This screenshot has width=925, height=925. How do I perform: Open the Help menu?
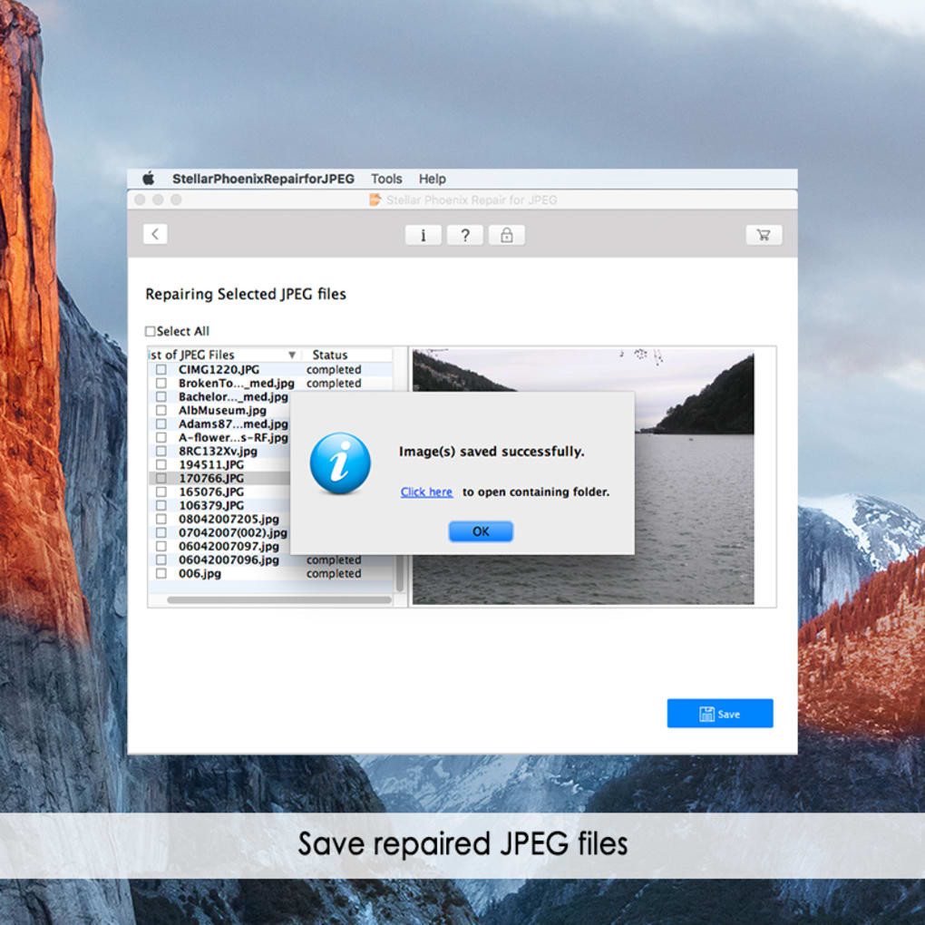tap(433, 179)
